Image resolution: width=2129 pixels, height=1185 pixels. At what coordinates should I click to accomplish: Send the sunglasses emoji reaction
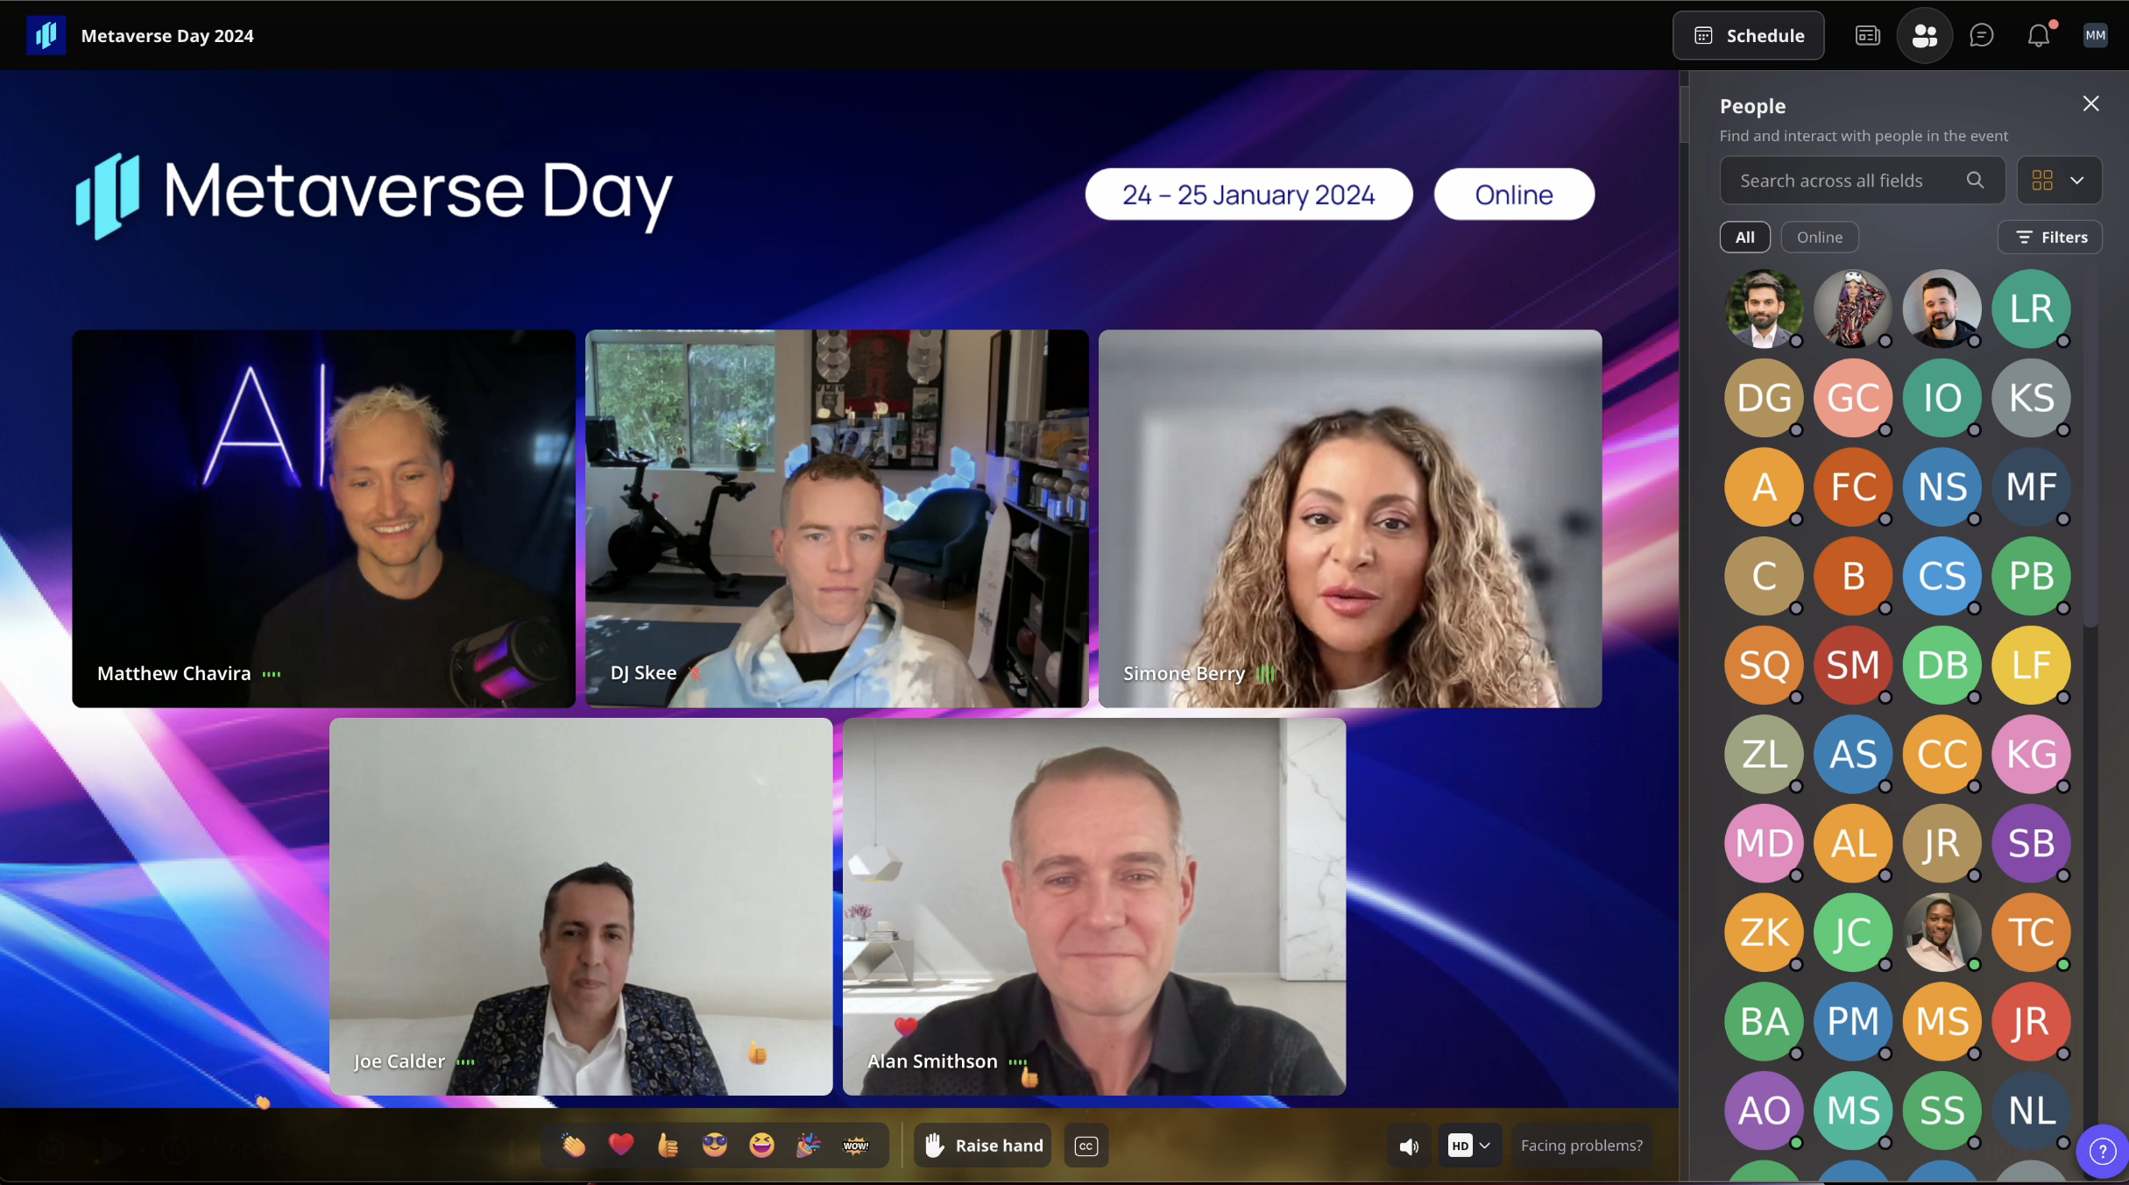(x=714, y=1145)
